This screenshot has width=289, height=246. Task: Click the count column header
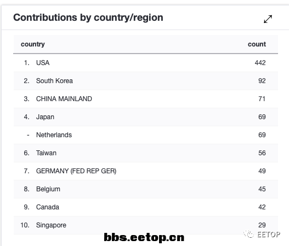point(257,44)
